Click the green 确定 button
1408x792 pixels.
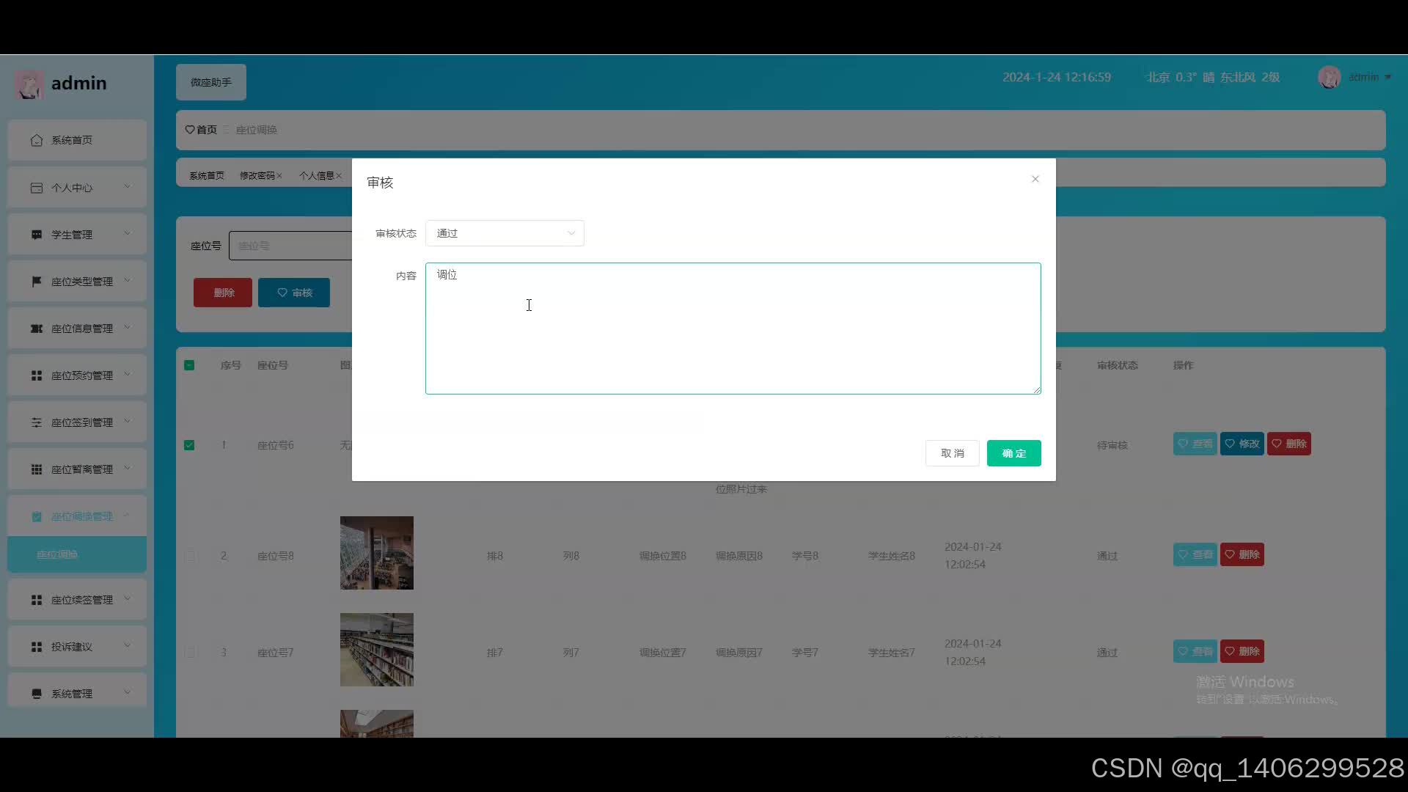pos(1013,453)
